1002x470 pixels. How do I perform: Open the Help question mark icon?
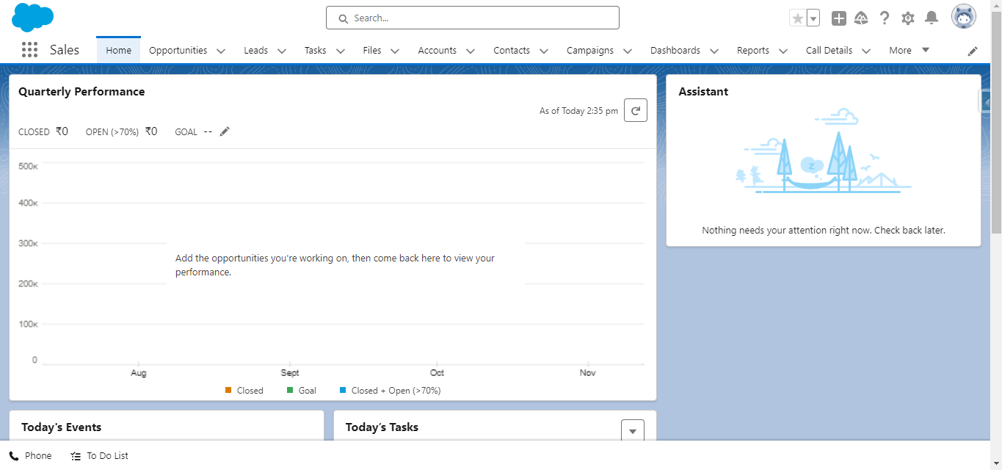[885, 18]
